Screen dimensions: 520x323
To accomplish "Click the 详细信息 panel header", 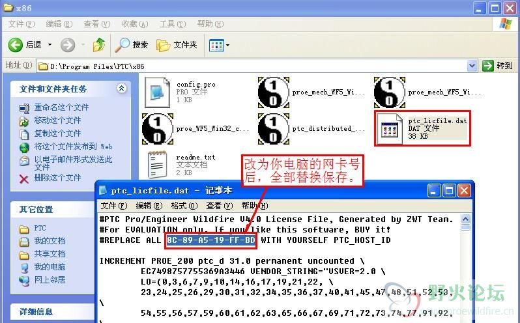I will (53, 312).
